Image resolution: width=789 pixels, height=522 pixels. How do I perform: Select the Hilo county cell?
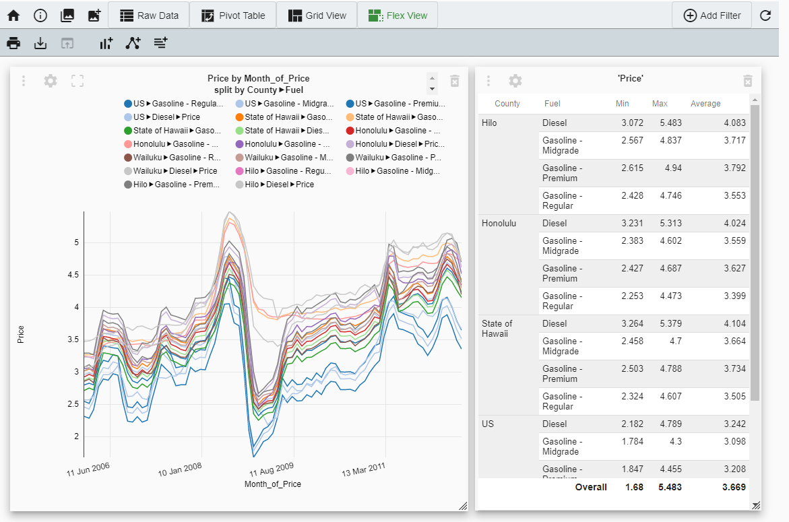coord(508,164)
